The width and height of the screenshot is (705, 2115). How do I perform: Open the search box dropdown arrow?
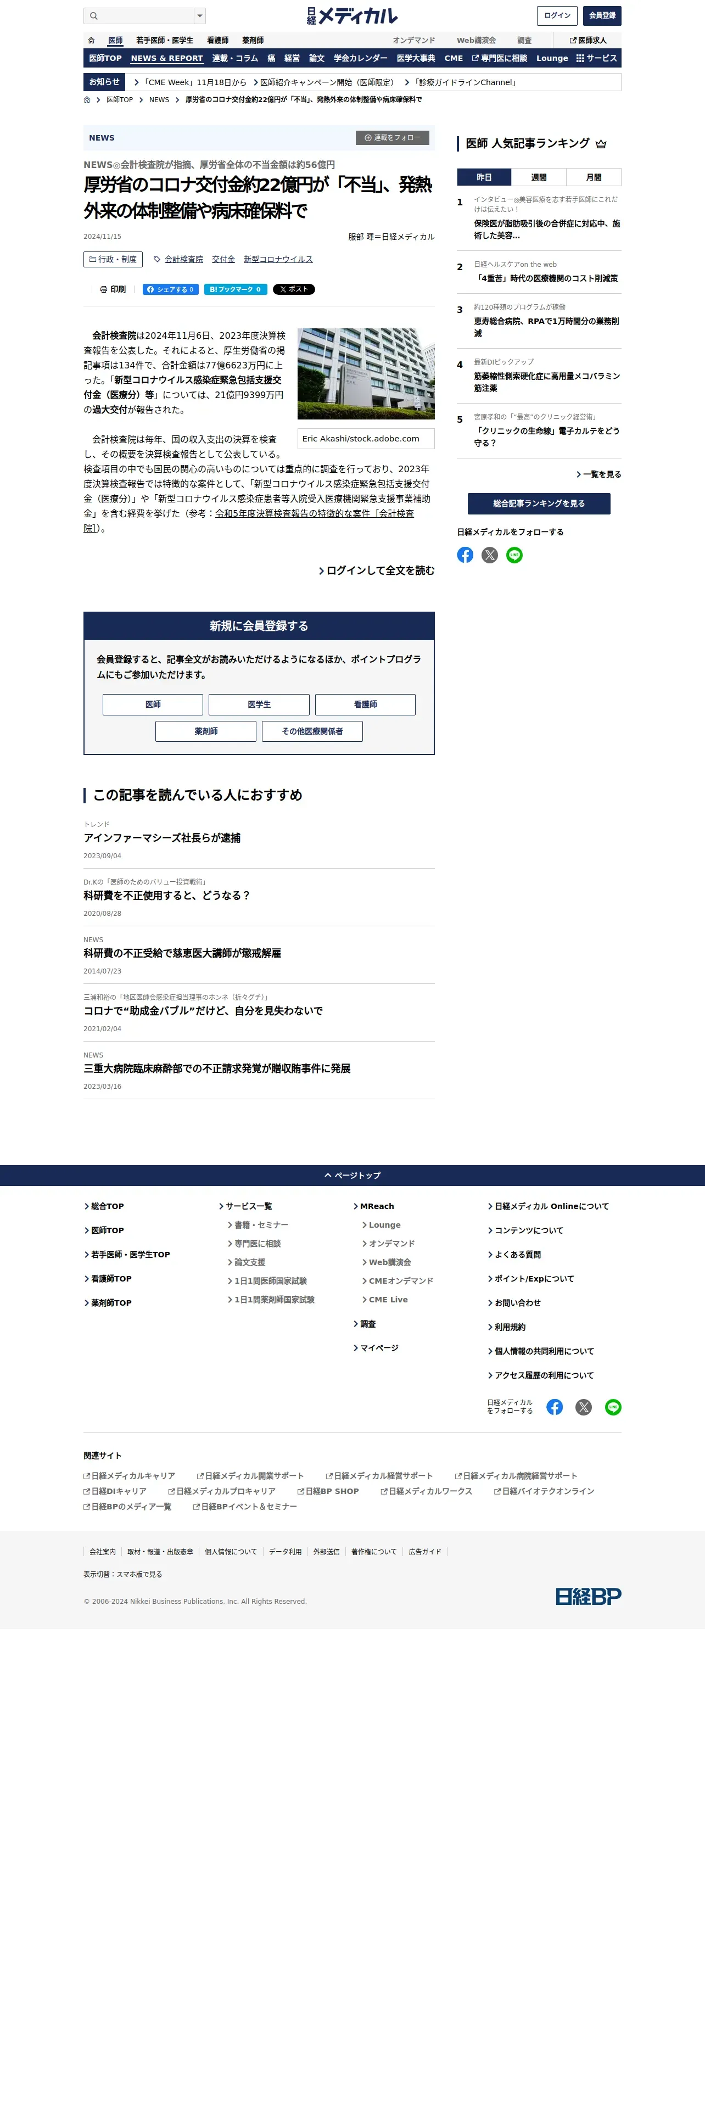(x=199, y=15)
